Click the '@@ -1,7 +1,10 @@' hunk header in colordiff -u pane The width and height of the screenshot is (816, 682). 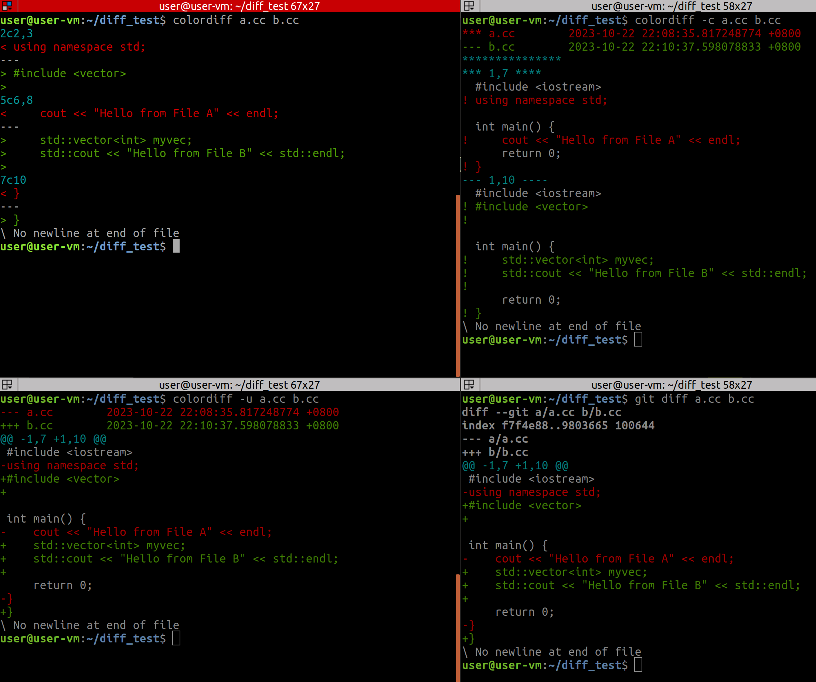tap(53, 439)
